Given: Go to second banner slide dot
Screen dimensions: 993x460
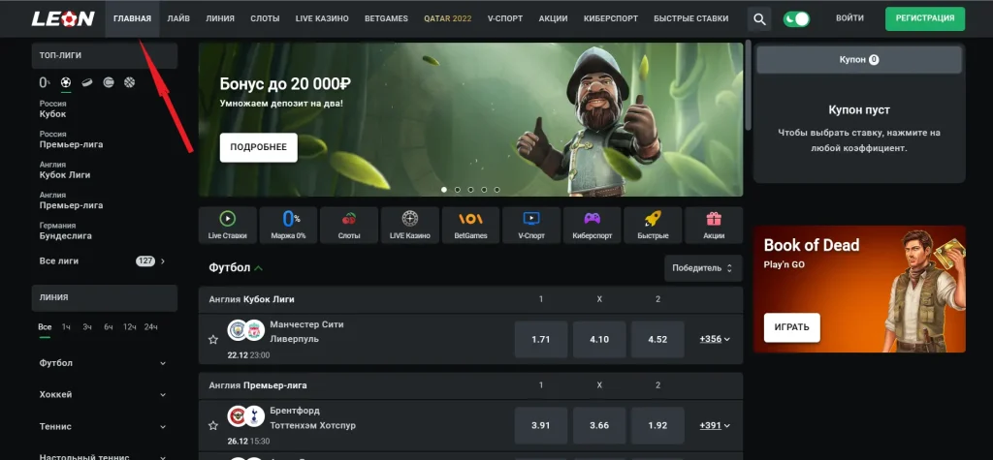Looking at the screenshot, I should 458,190.
